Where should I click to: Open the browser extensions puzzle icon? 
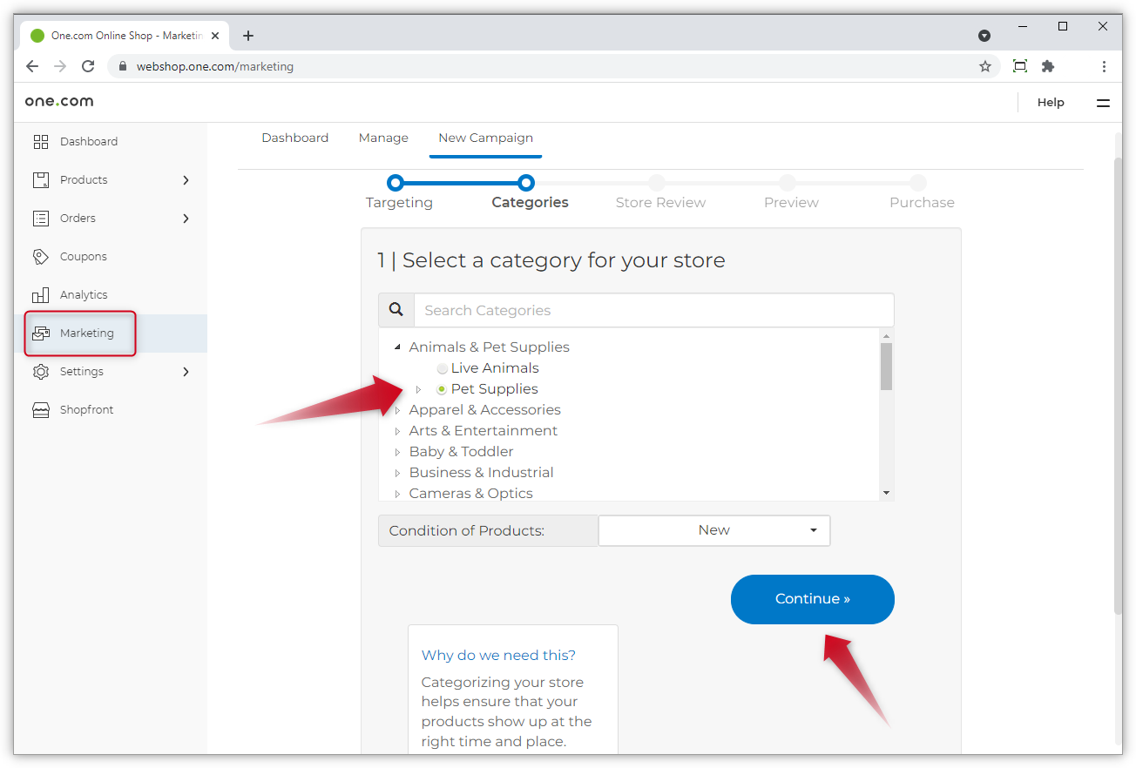(1048, 66)
